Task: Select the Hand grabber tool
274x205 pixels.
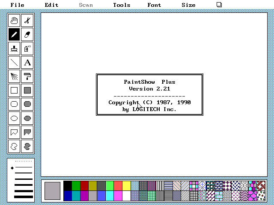Action: (x=14, y=20)
